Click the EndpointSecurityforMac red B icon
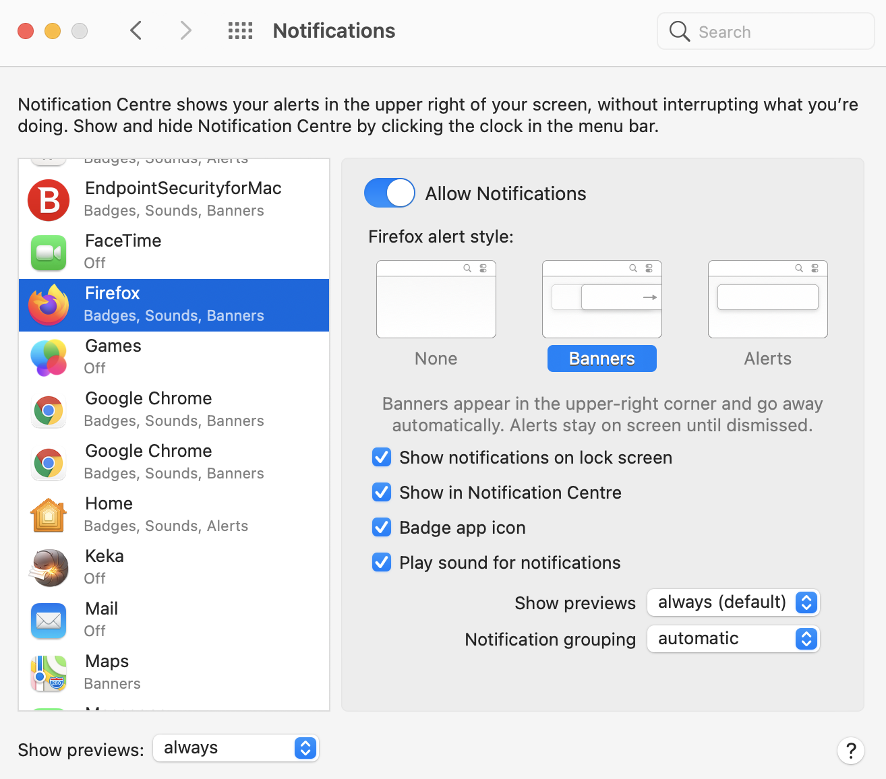 pyautogui.click(x=49, y=200)
